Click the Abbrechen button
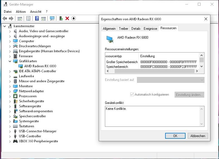This screenshot has height=159, width=219. pos(198,136)
